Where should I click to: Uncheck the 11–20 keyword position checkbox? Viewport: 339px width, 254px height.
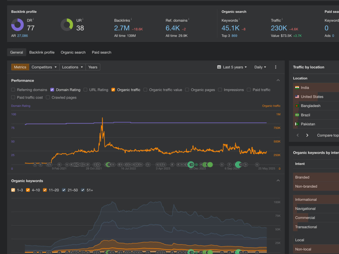(45, 190)
